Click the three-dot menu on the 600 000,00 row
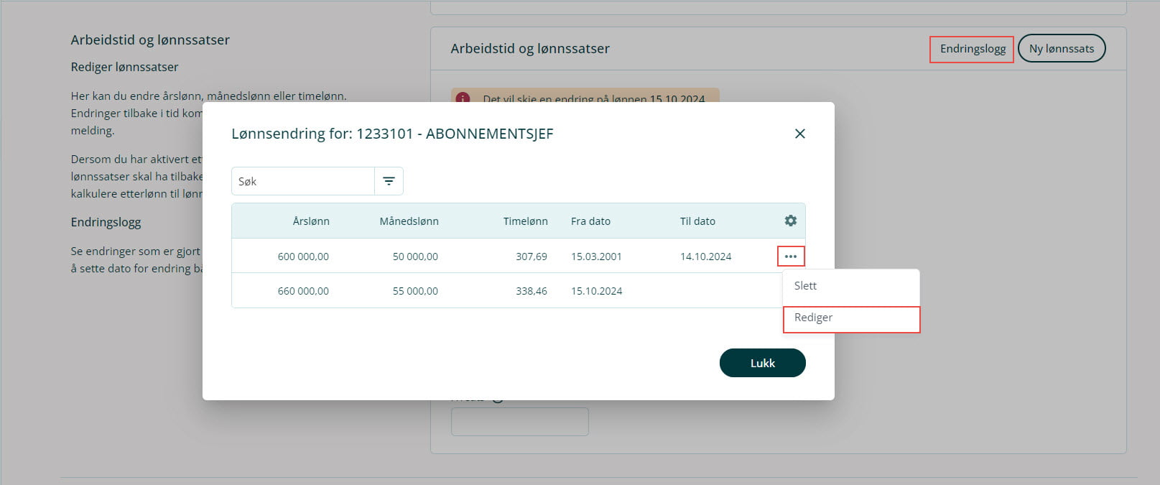The width and height of the screenshot is (1160, 485). click(x=790, y=257)
